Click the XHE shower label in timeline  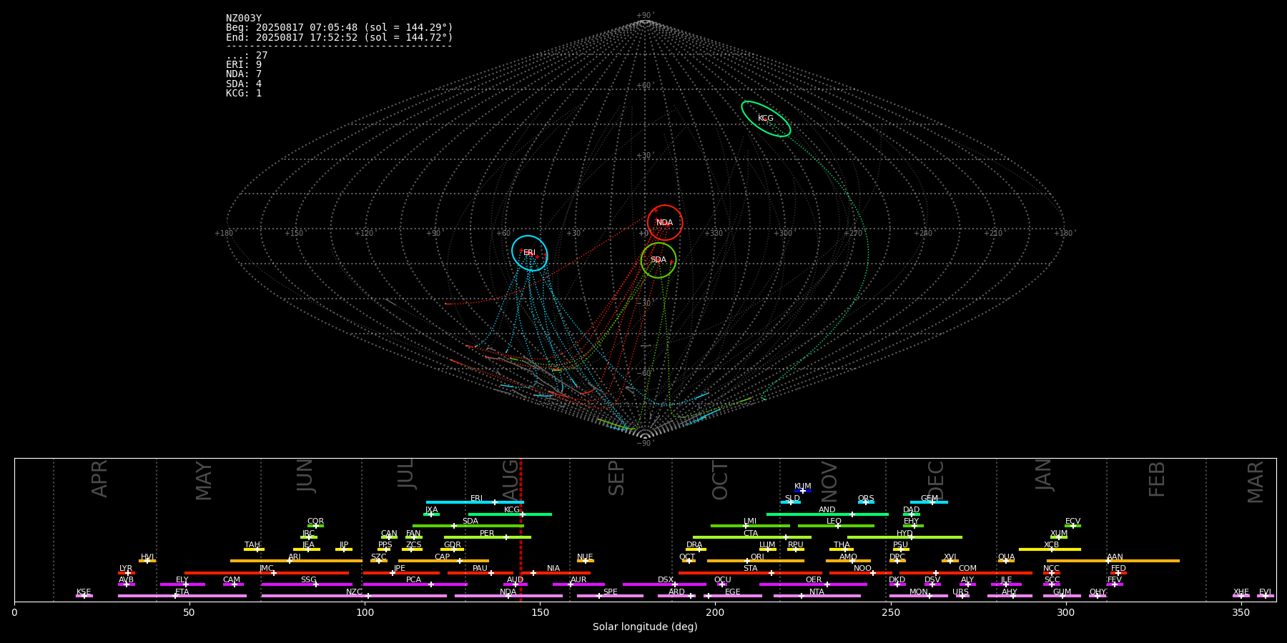(1241, 592)
